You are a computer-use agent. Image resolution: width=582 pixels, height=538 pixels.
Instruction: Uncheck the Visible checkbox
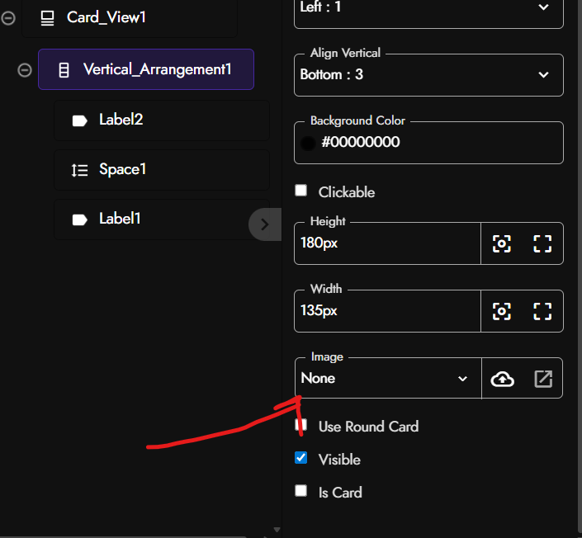click(x=301, y=458)
